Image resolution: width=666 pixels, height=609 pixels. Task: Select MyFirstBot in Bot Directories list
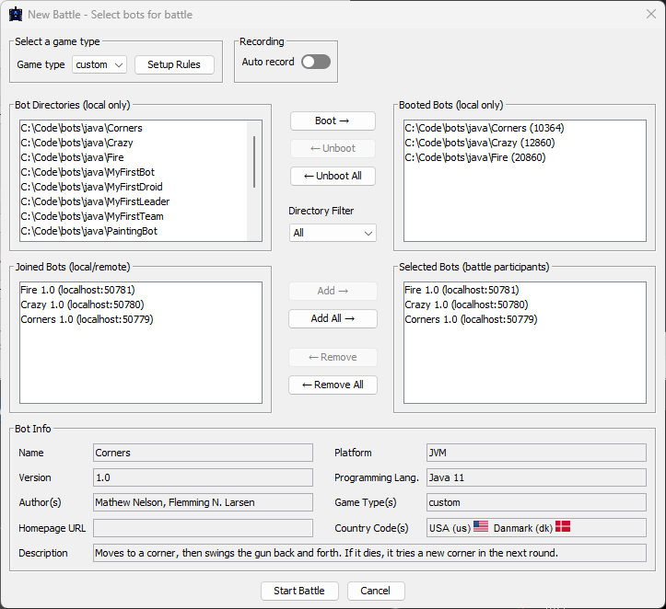coord(88,172)
